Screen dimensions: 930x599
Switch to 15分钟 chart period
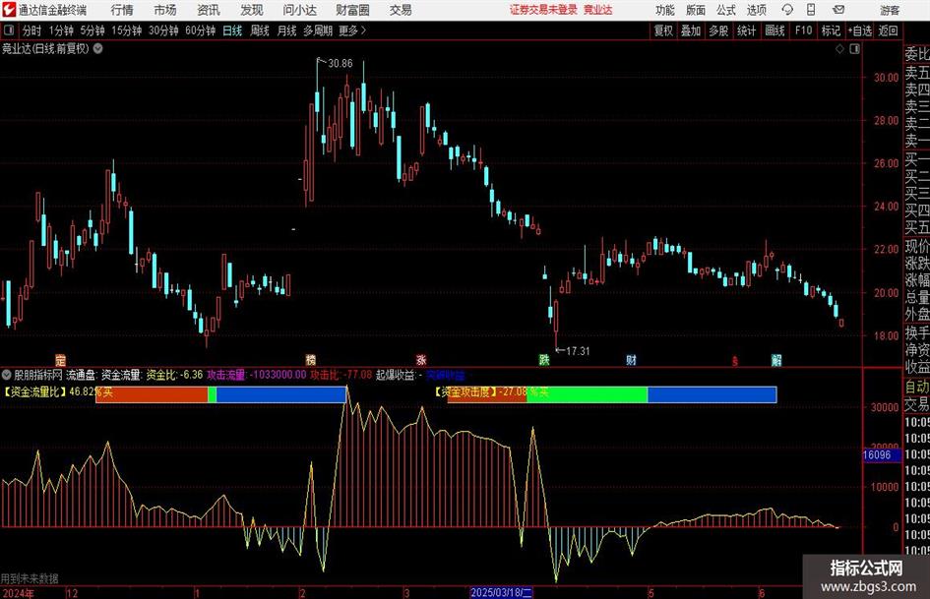pos(127,30)
